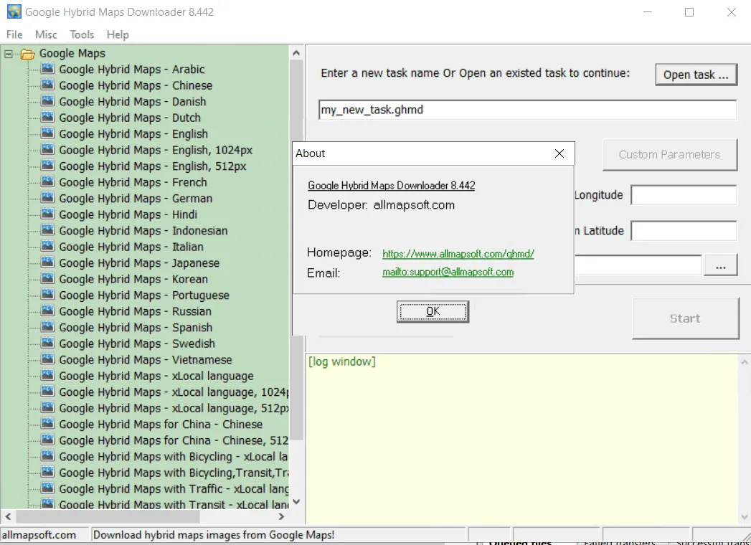This screenshot has width=751, height=545.
Task: Click the yellow Google Maps folder icon
Action: coord(28,54)
